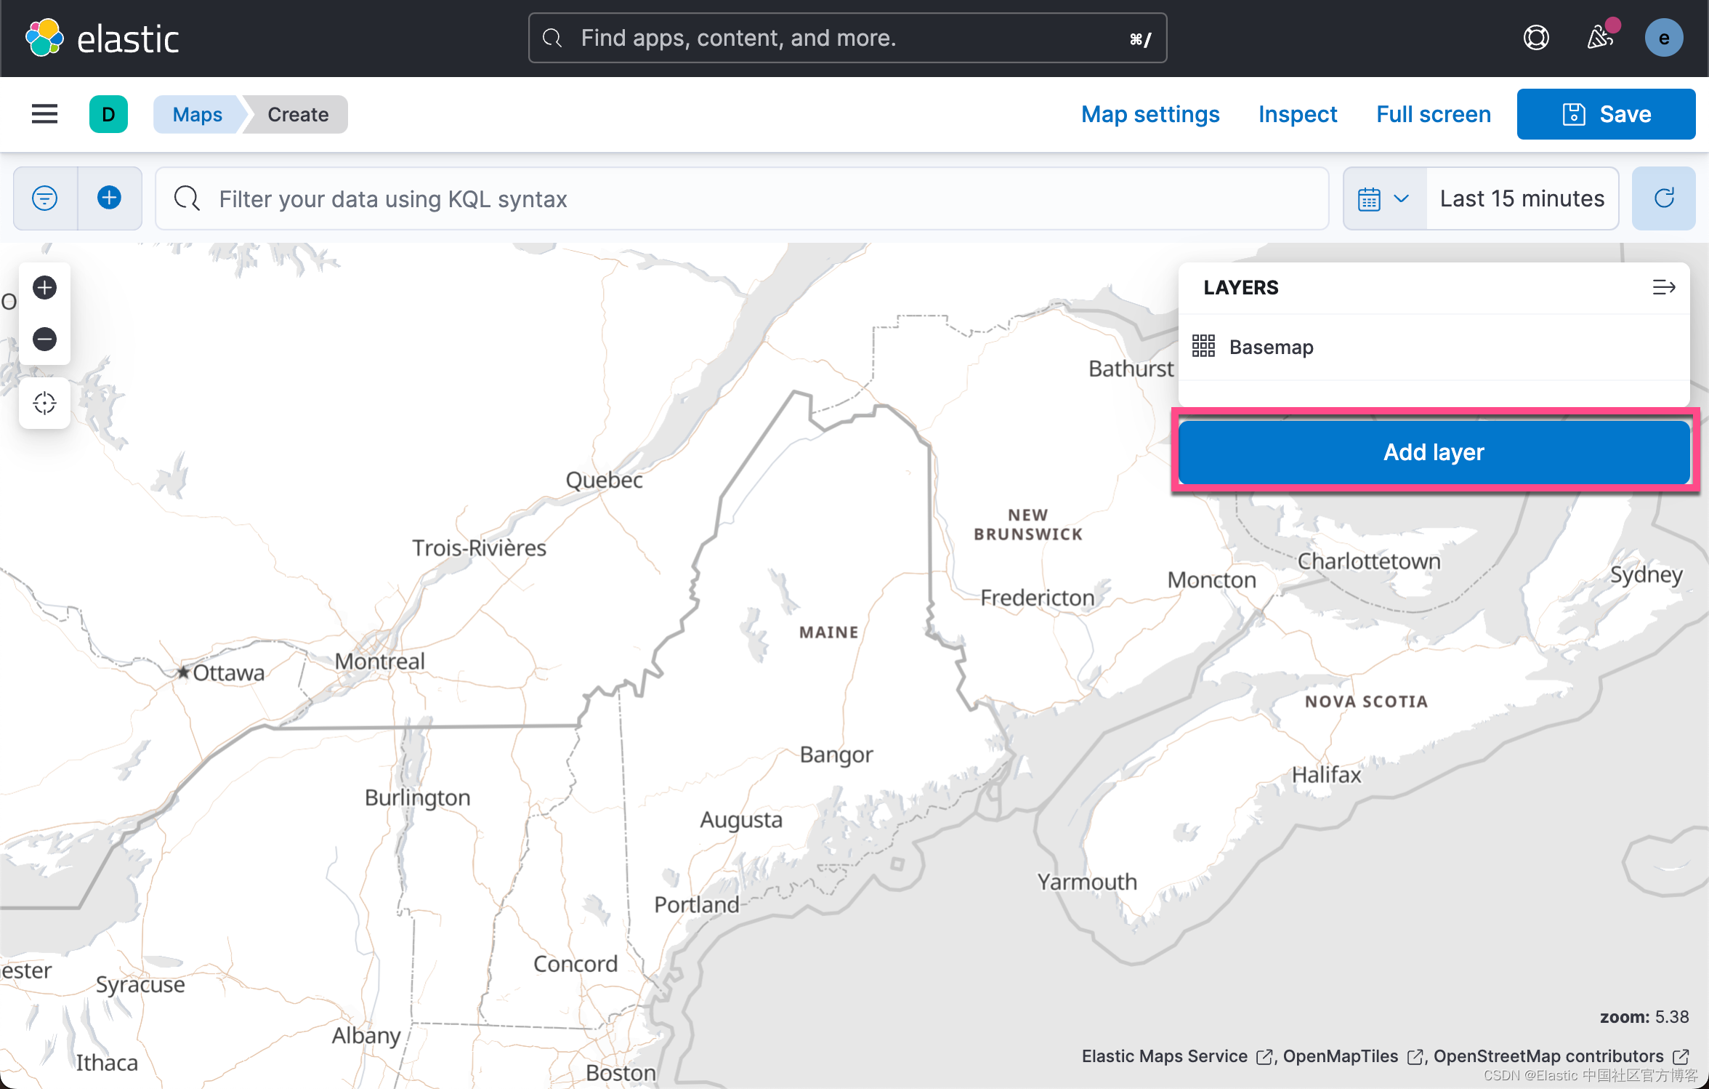This screenshot has height=1089, width=1709.
Task: Click the add filter plus icon
Action: pyautogui.click(x=110, y=198)
